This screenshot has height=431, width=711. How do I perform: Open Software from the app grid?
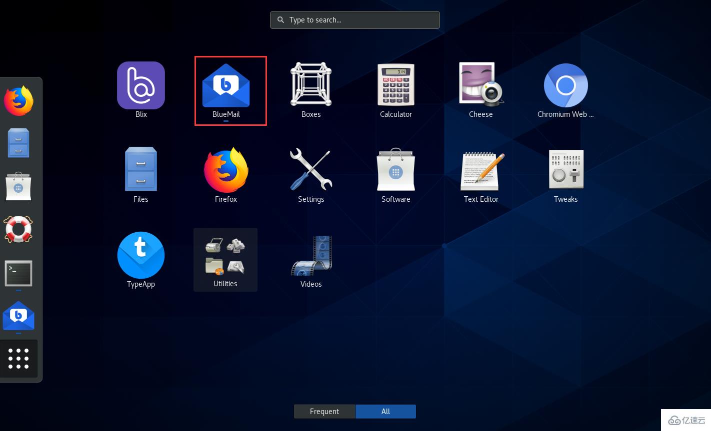[396, 169]
